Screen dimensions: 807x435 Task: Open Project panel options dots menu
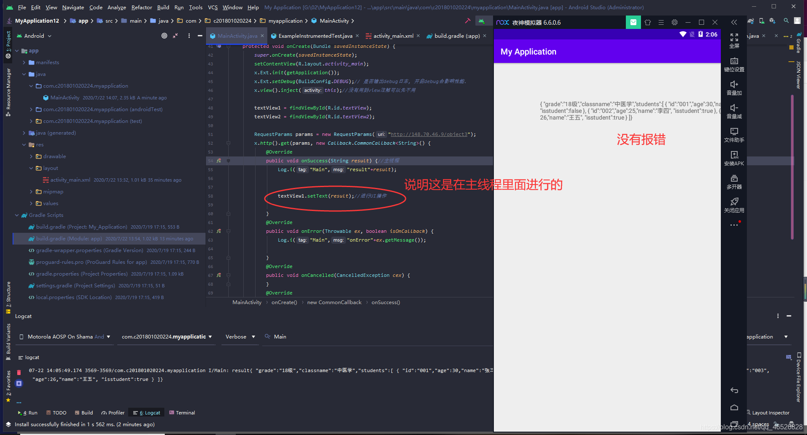coord(189,36)
